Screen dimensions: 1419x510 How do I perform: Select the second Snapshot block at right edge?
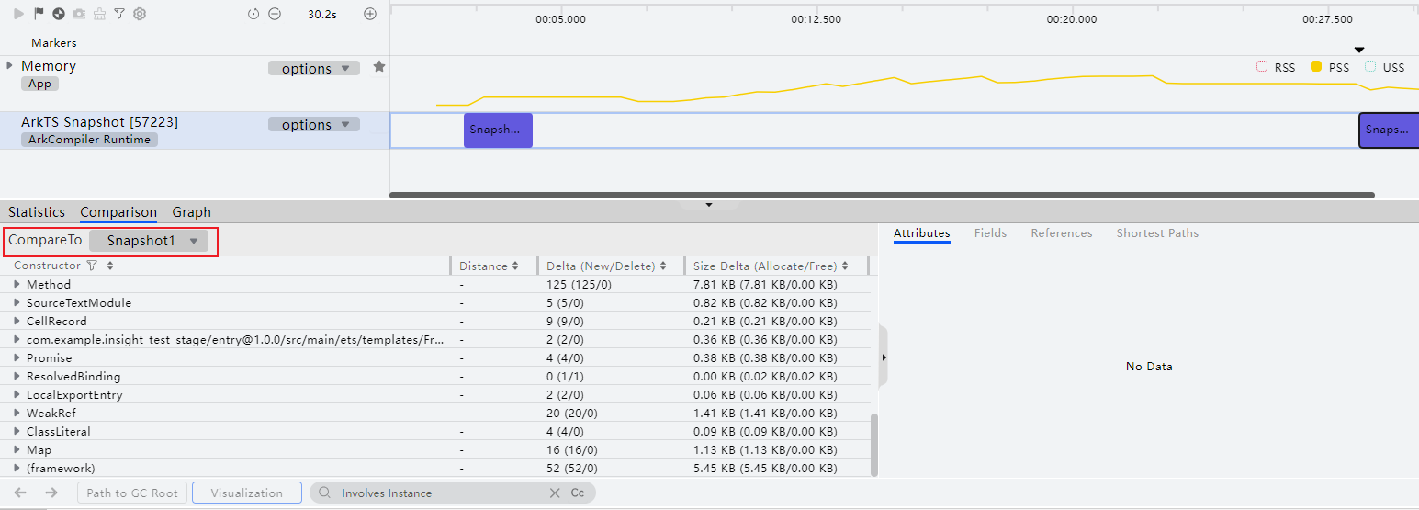1389,130
